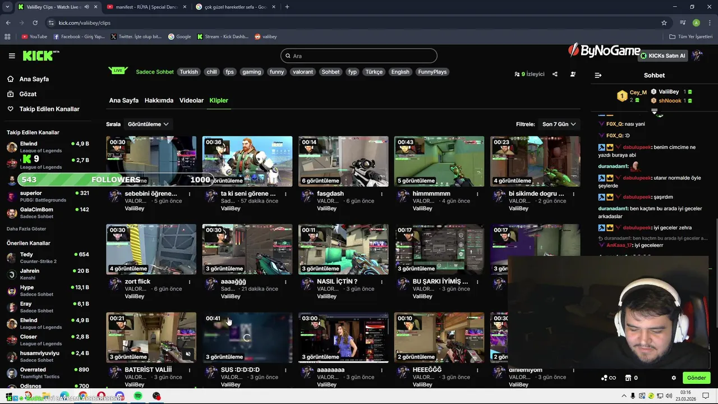This screenshot has height=404, width=718.
Task: Switch to çok güzel hareketler sefa tab
Action: 234,7
